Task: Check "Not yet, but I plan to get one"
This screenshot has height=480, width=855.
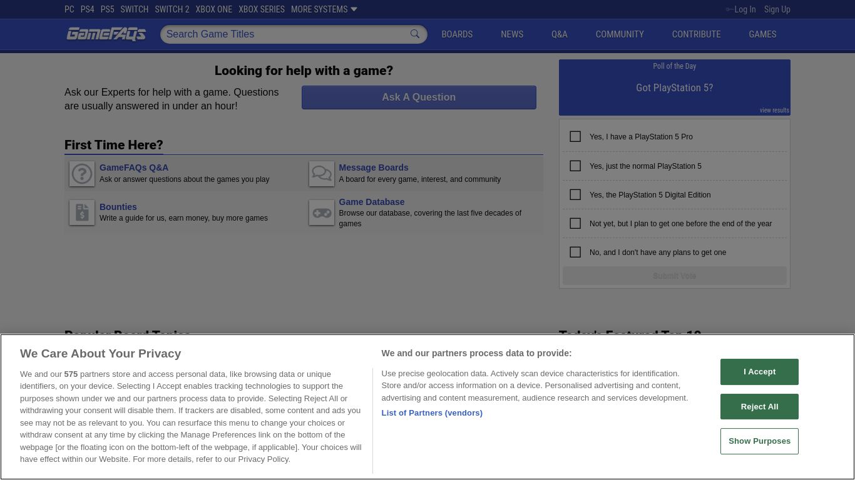Action: (x=575, y=223)
